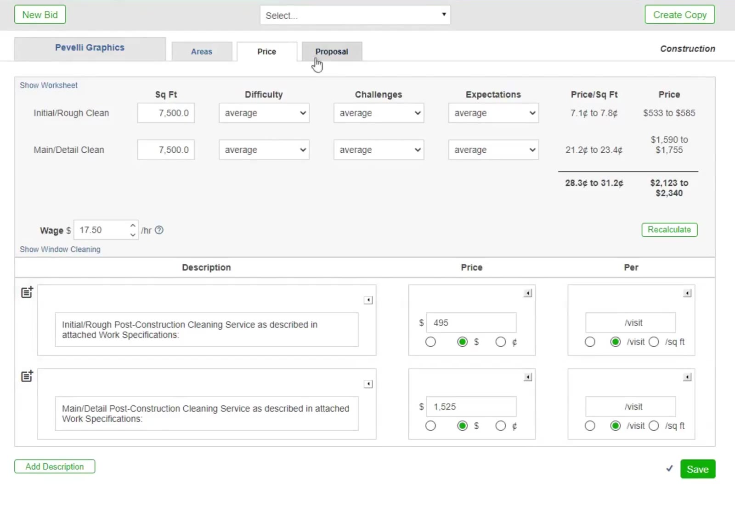Switch to the Areas tab
This screenshot has width=735, height=510.
202,51
